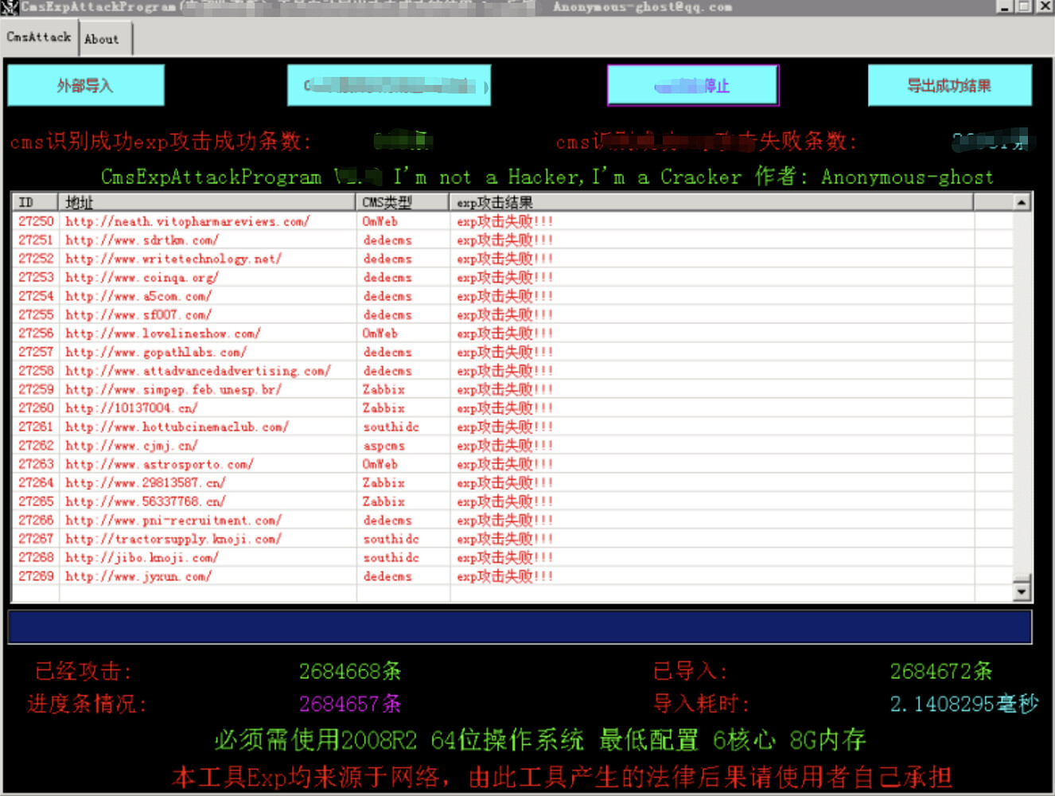This screenshot has height=796, width=1055.
Task: Click the 2.1408295毫秒 import time
Action: click(964, 704)
